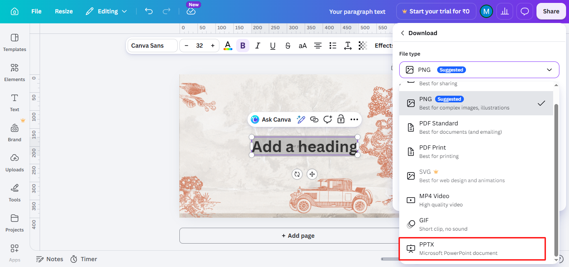Open the Editing mode dropdown
Screen dimensions: 569x267
(106, 11)
